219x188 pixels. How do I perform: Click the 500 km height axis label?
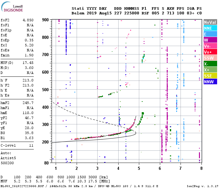pos(45,90)
